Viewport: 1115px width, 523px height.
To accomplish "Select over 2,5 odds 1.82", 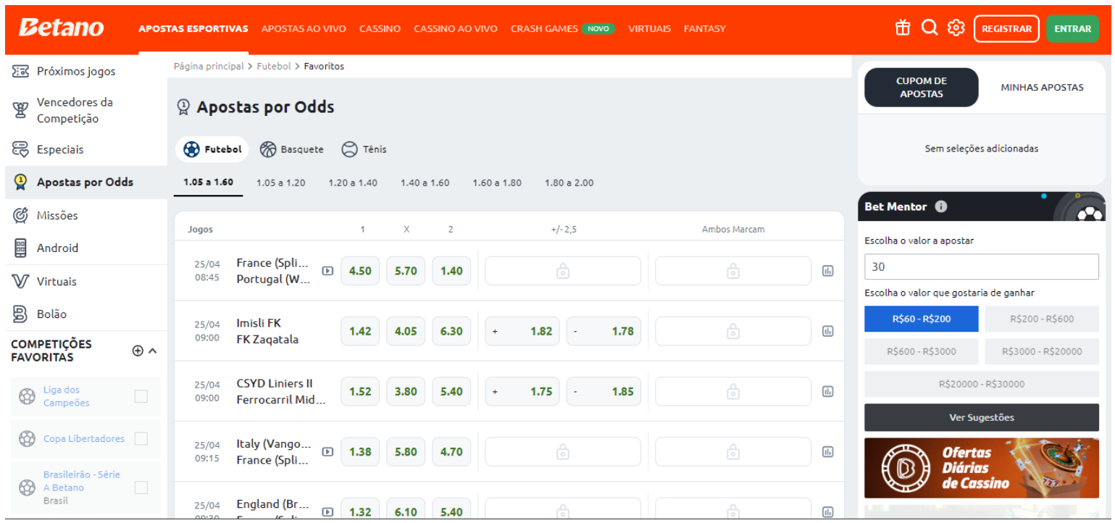I will click(x=522, y=331).
